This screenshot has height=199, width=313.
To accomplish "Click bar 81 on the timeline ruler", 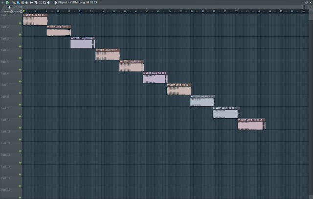I will point(247,11).
